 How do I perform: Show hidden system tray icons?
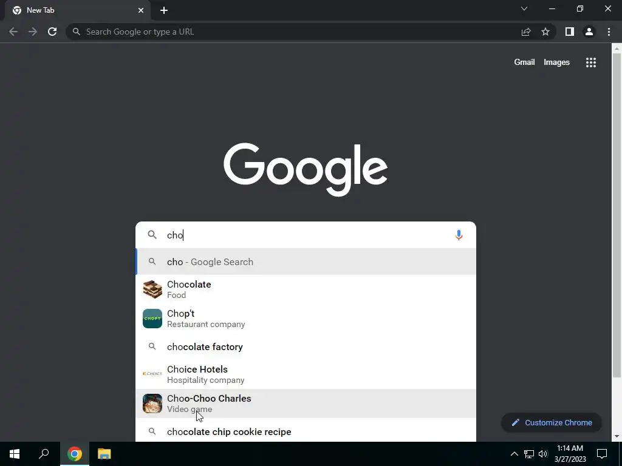tap(514, 454)
